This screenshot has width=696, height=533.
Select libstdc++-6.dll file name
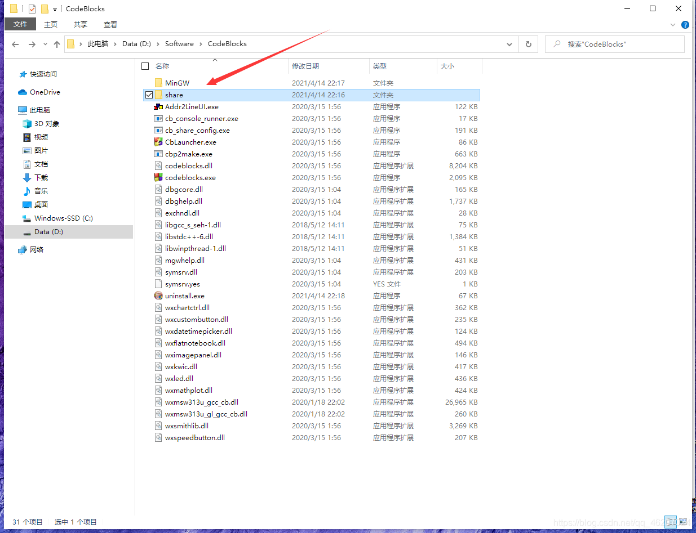point(189,237)
